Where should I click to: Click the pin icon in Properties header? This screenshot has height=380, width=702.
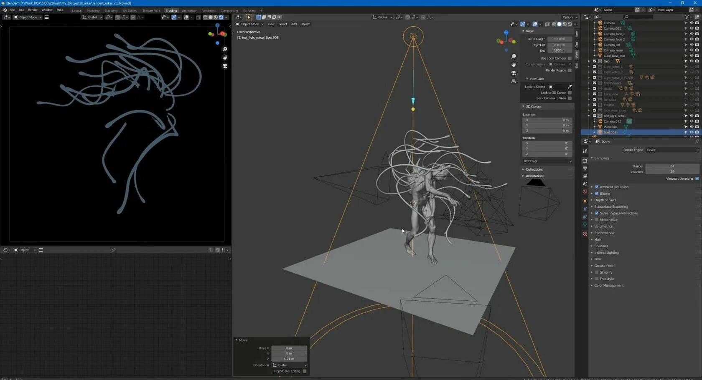pos(697,141)
